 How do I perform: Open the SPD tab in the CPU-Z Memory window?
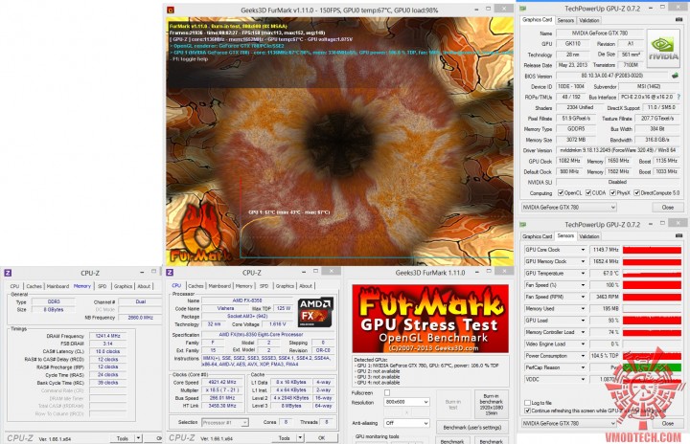pos(103,286)
